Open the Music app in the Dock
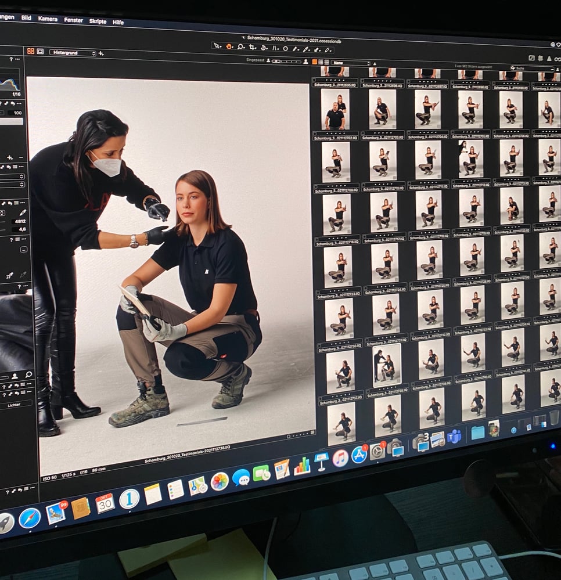 [x=340, y=459]
